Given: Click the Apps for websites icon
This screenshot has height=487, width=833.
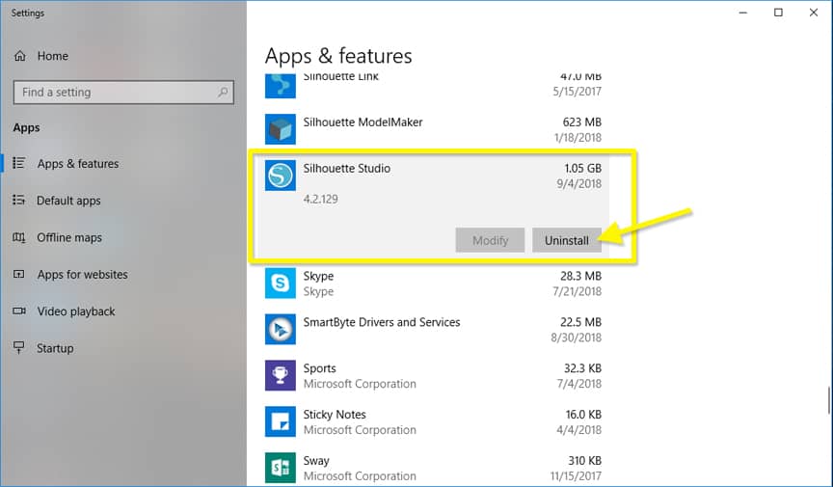Looking at the screenshot, I should click(18, 274).
